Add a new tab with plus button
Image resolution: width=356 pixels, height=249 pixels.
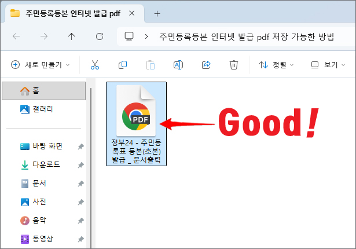tap(157, 13)
